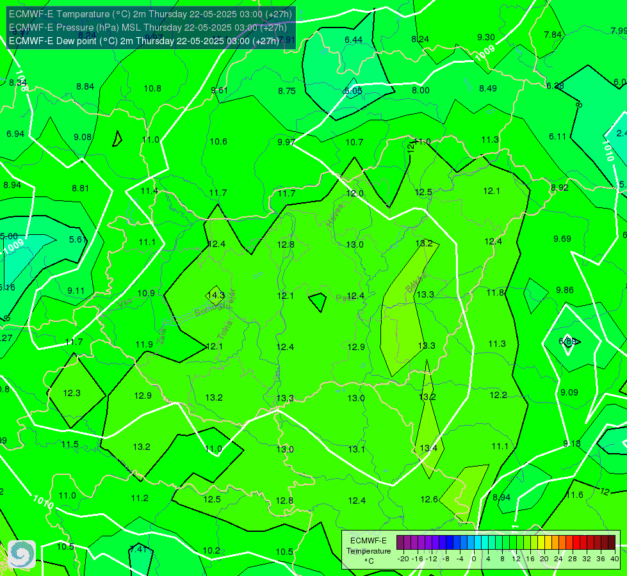
Task: Click the 11.8 temperature value
Action: pyautogui.click(x=496, y=293)
